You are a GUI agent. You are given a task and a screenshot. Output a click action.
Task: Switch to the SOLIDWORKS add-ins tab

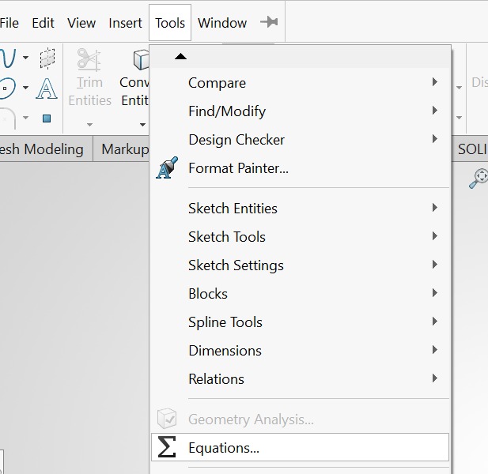(471, 149)
